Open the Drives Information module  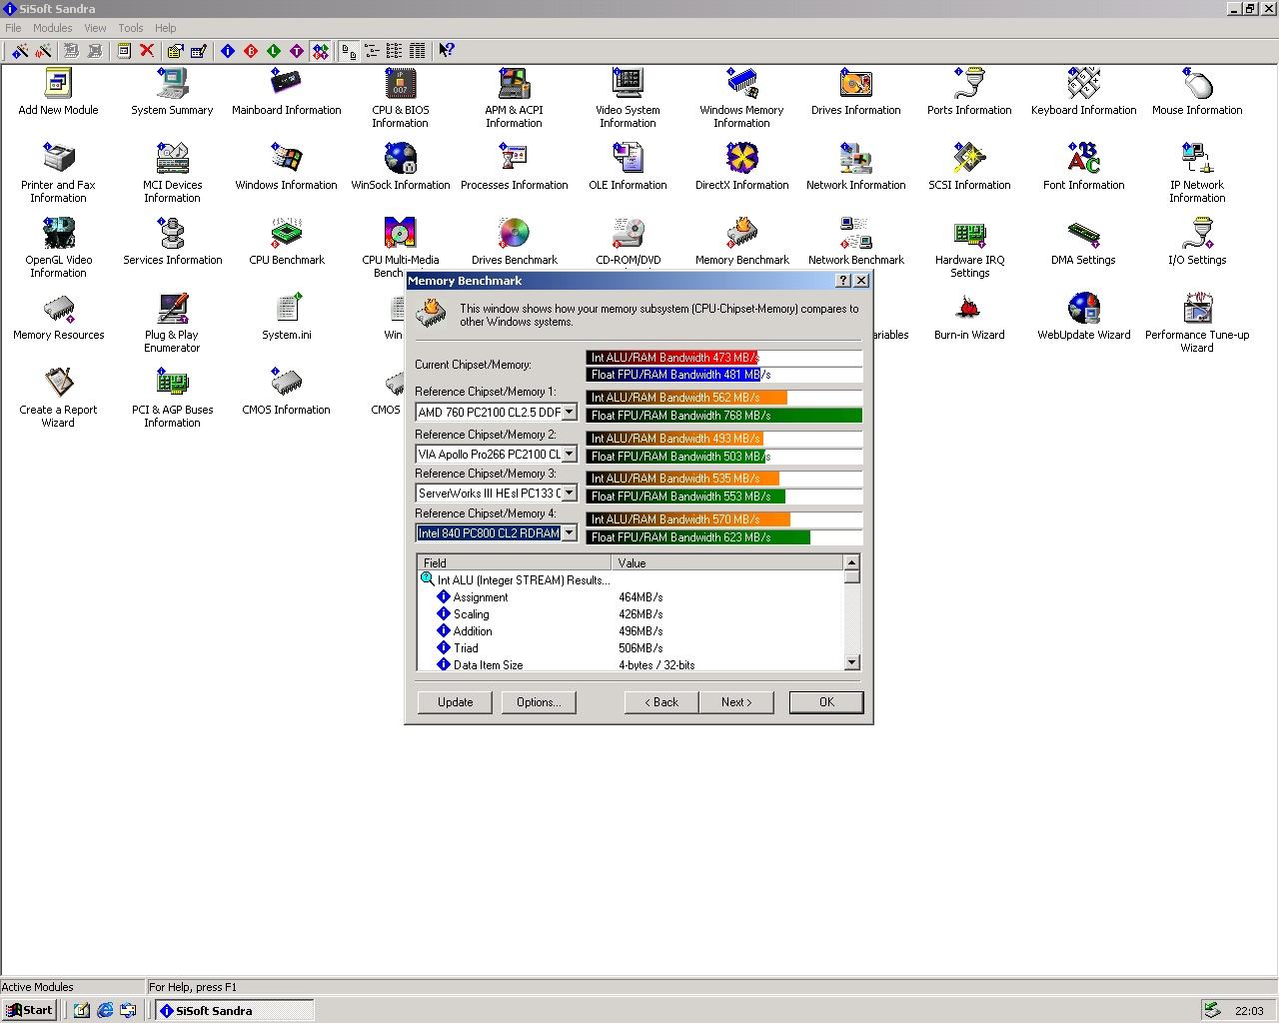[x=856, y=92]
